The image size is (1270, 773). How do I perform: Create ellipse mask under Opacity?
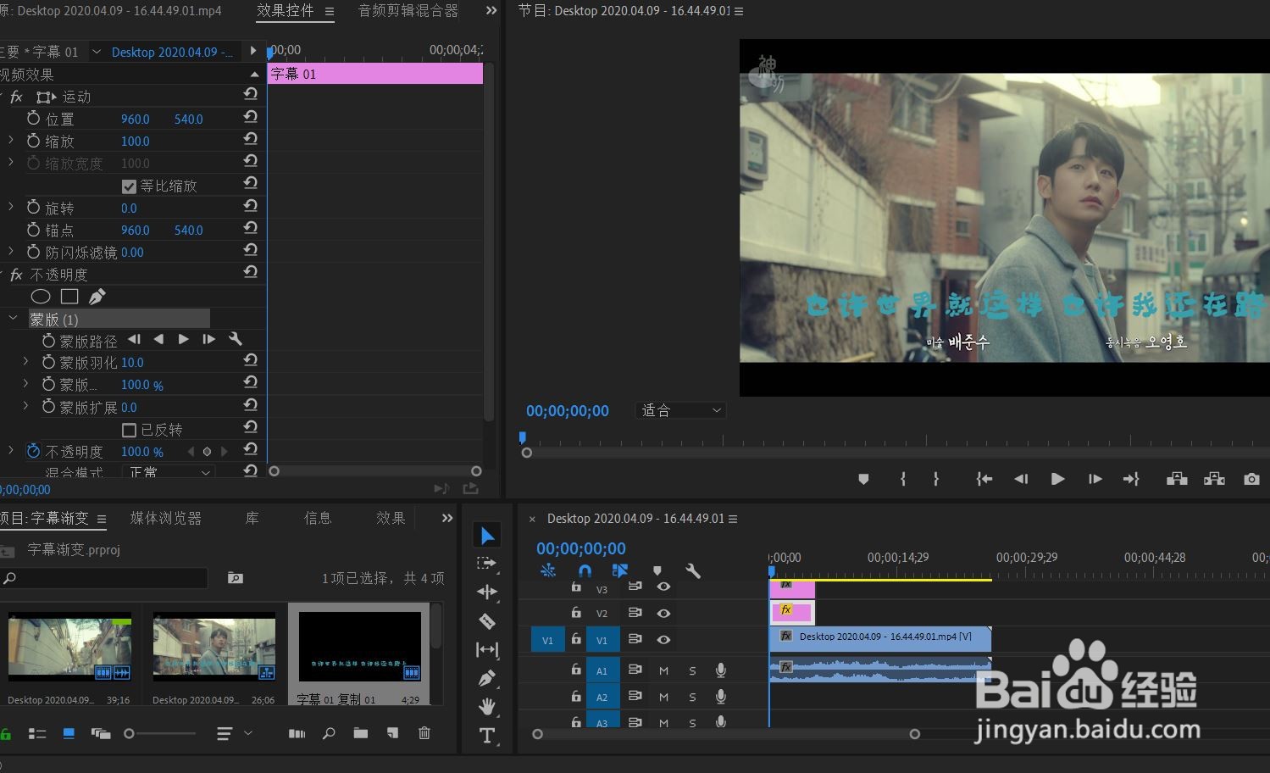click(41, 297)
